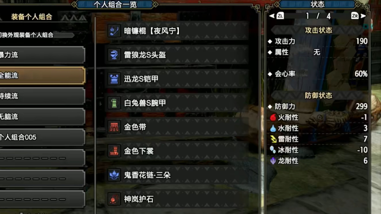The image size is (381, 214).
Task: Select the first empty loadout slot
Action: click(x=42, y=158)
